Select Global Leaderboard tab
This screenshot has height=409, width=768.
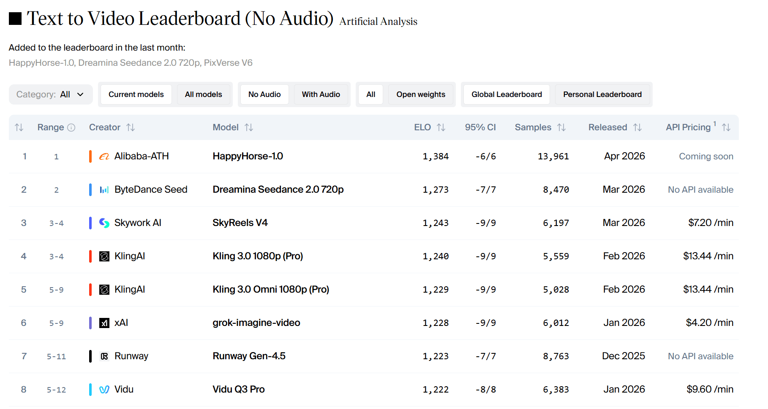507,94
